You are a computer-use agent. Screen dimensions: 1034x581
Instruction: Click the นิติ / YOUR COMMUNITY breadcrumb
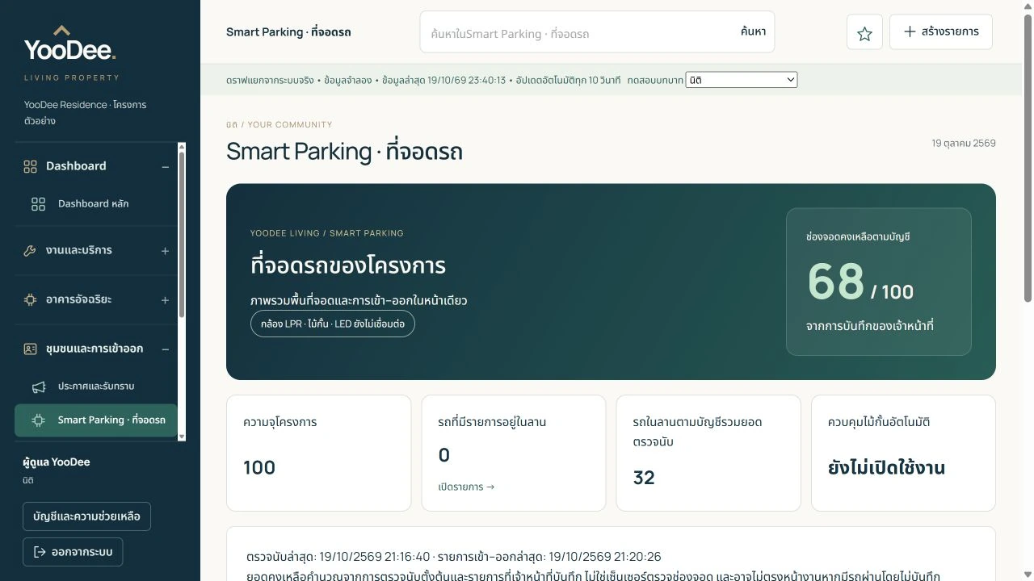[280, 125]
